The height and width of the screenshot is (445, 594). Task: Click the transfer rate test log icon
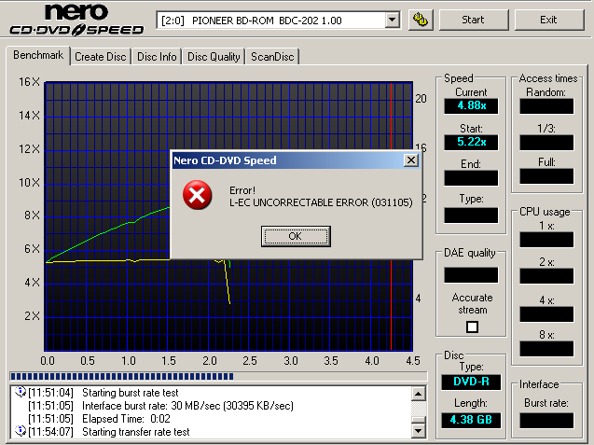pos(20,431)
